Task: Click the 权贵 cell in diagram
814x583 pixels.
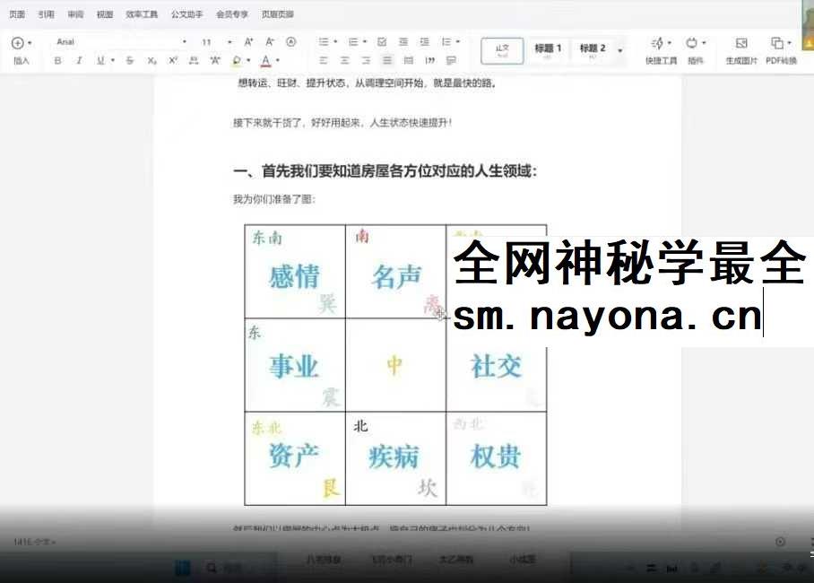Action: click(495, 457)
